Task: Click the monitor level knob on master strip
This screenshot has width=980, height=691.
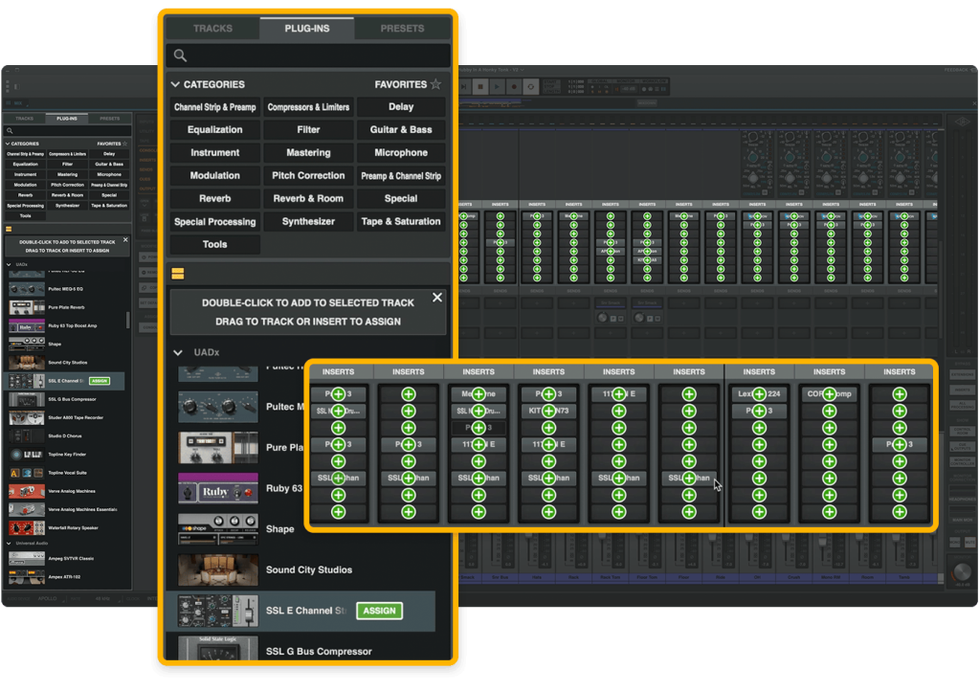Action: point(961,572)
